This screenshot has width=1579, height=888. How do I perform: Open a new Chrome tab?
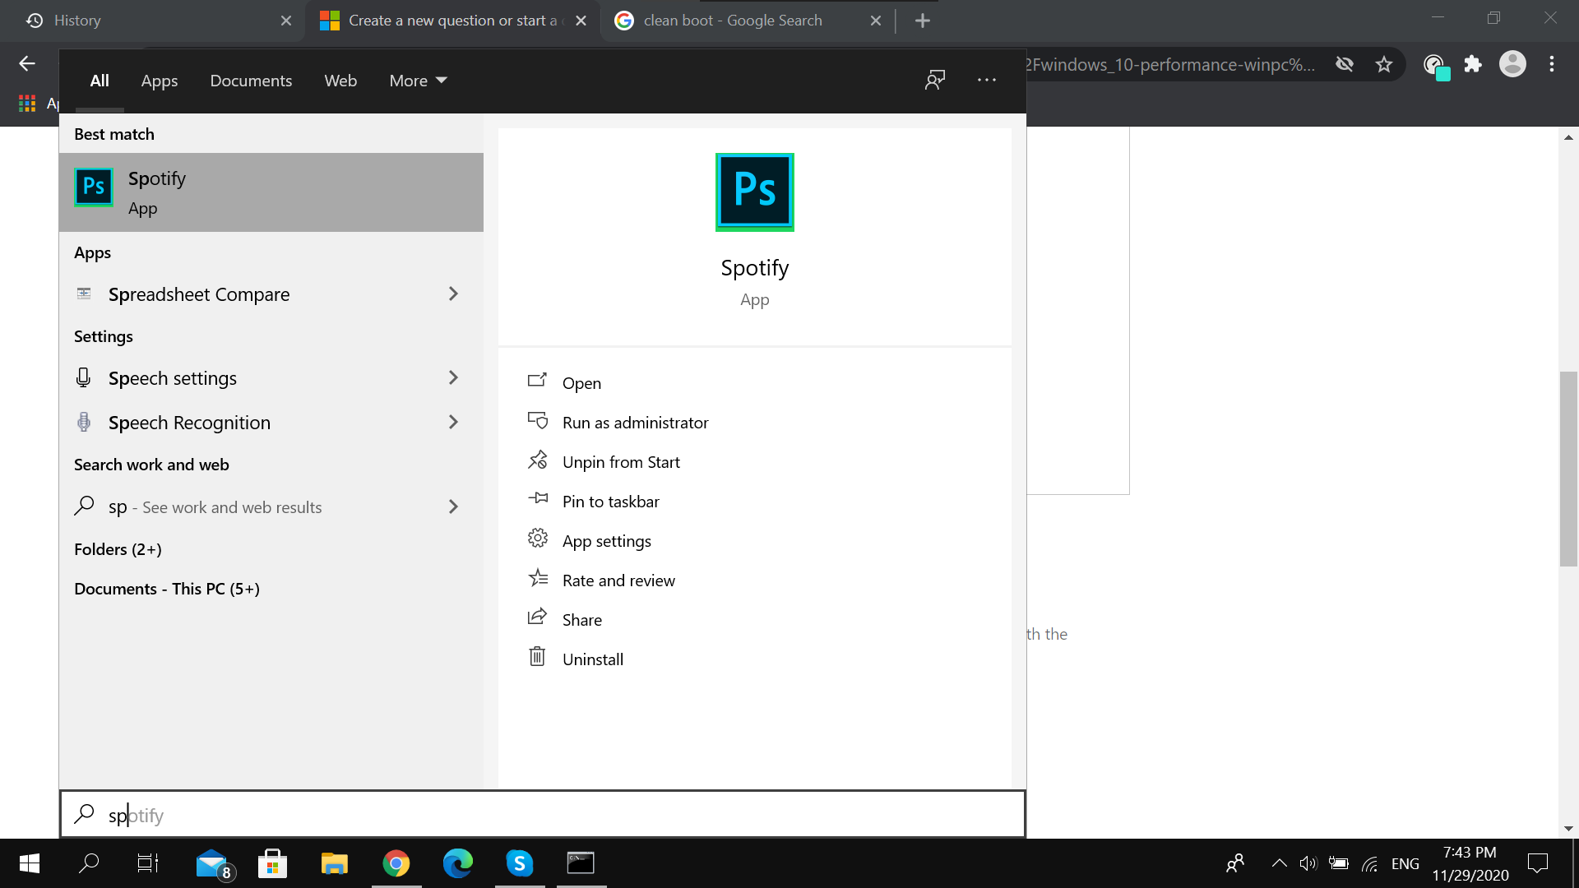(923, 21)
